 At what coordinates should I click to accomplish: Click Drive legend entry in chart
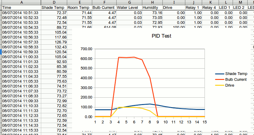tap(224, 85)
